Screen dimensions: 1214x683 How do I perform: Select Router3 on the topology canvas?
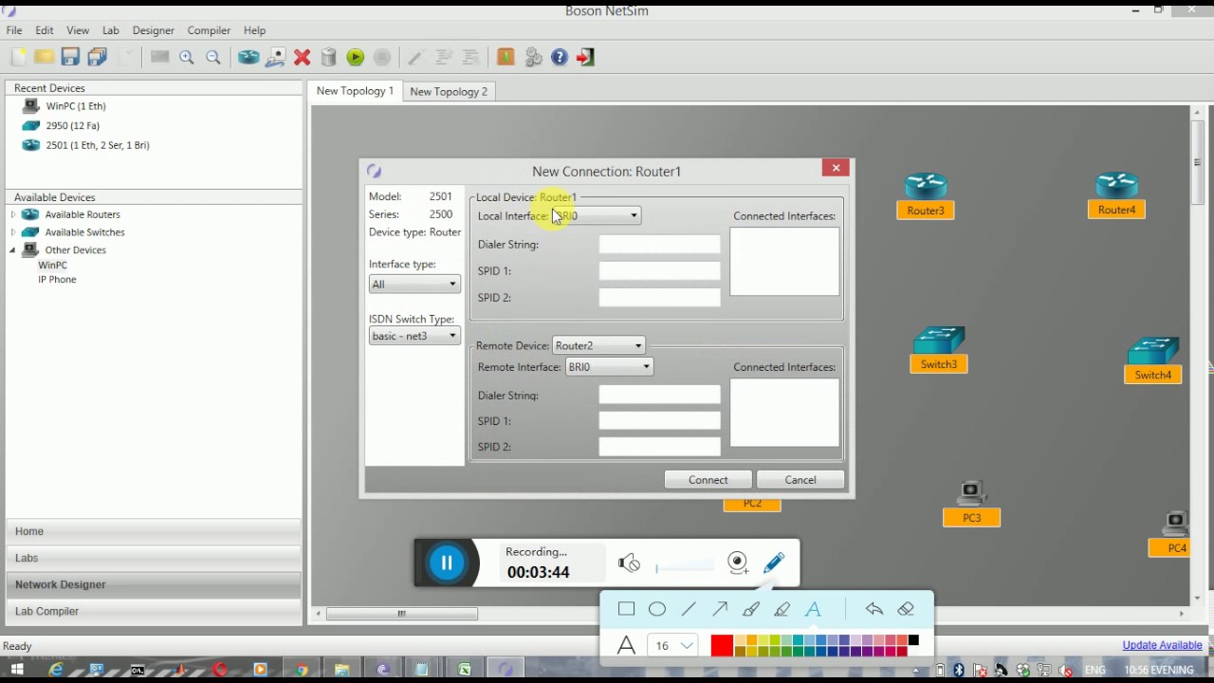pyautogui.click(x=926, y=196)
